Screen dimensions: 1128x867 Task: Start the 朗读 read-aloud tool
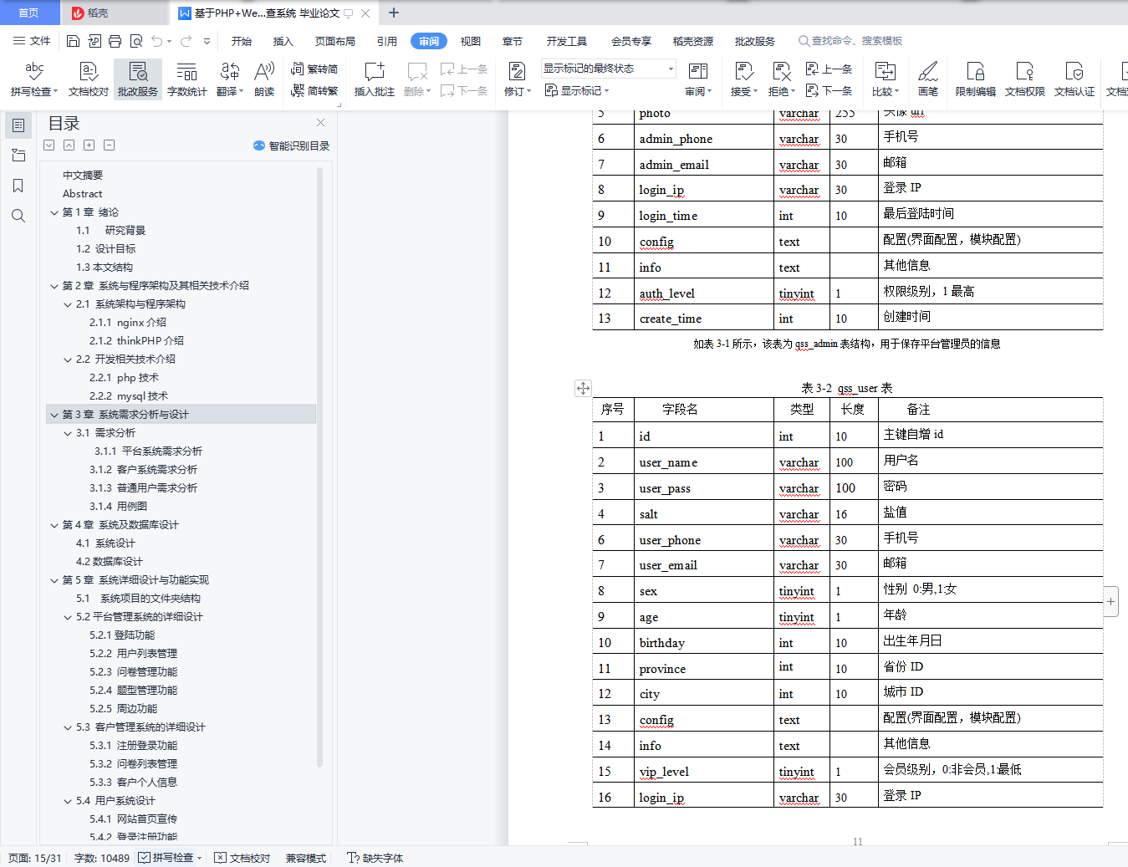(x=264, y=79)
